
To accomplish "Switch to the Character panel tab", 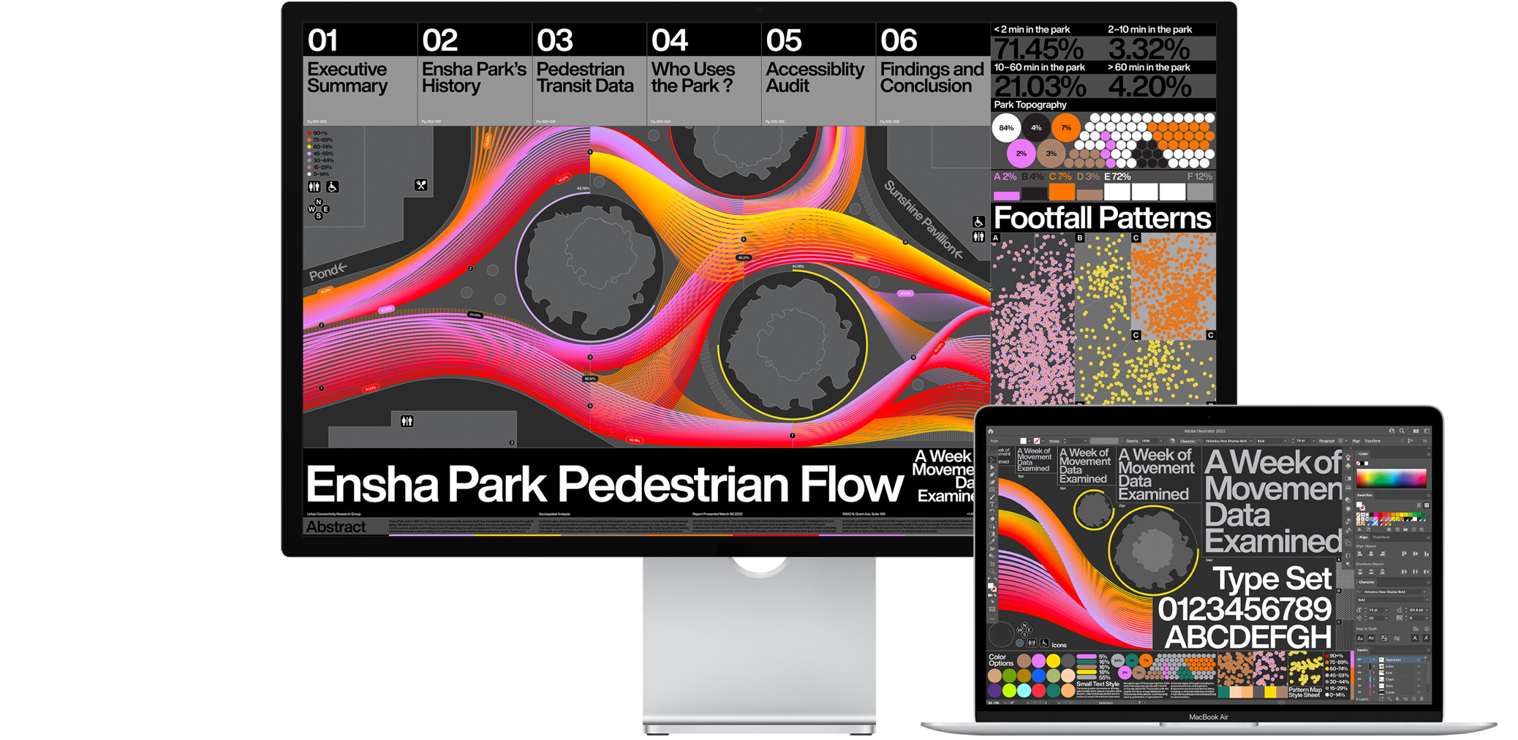I will (1367, 582).
